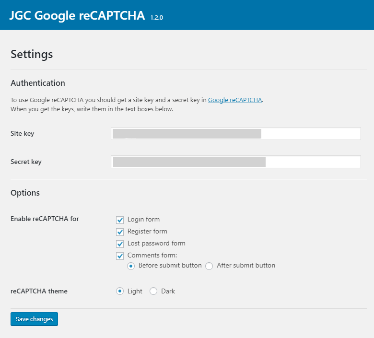Choose After submit button radio option
374x338 pixels.
[209, 266]
